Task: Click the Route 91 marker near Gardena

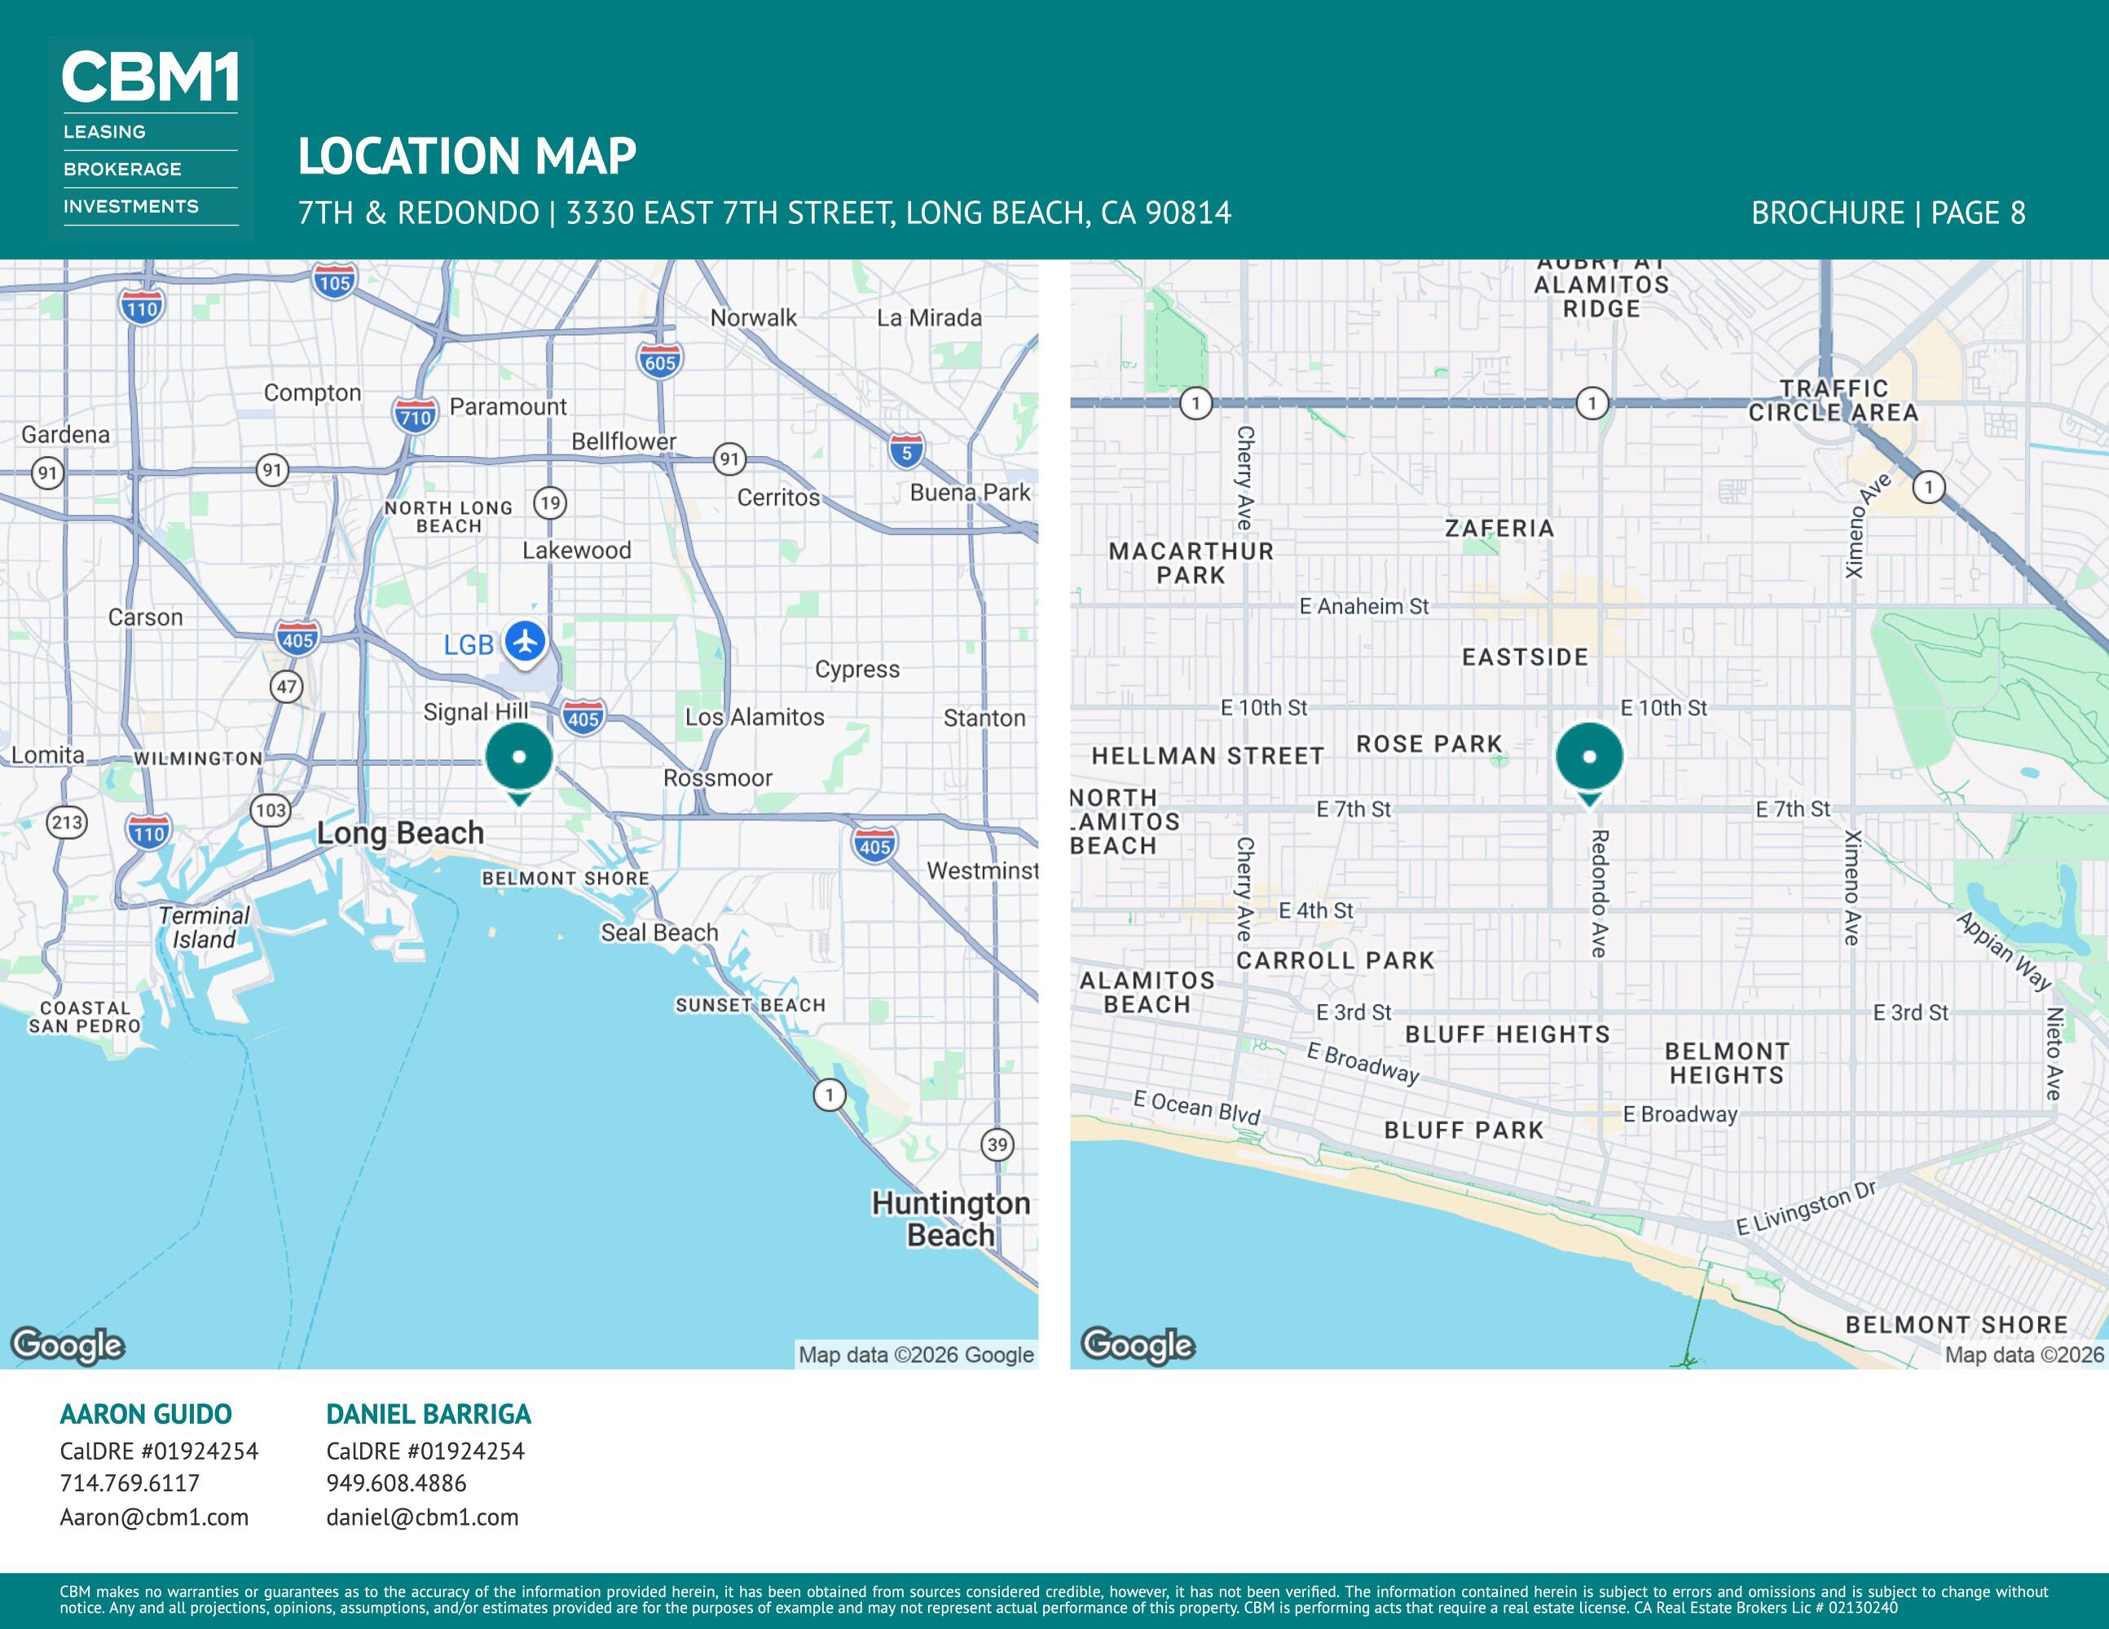Action: [x=47, y=473]
